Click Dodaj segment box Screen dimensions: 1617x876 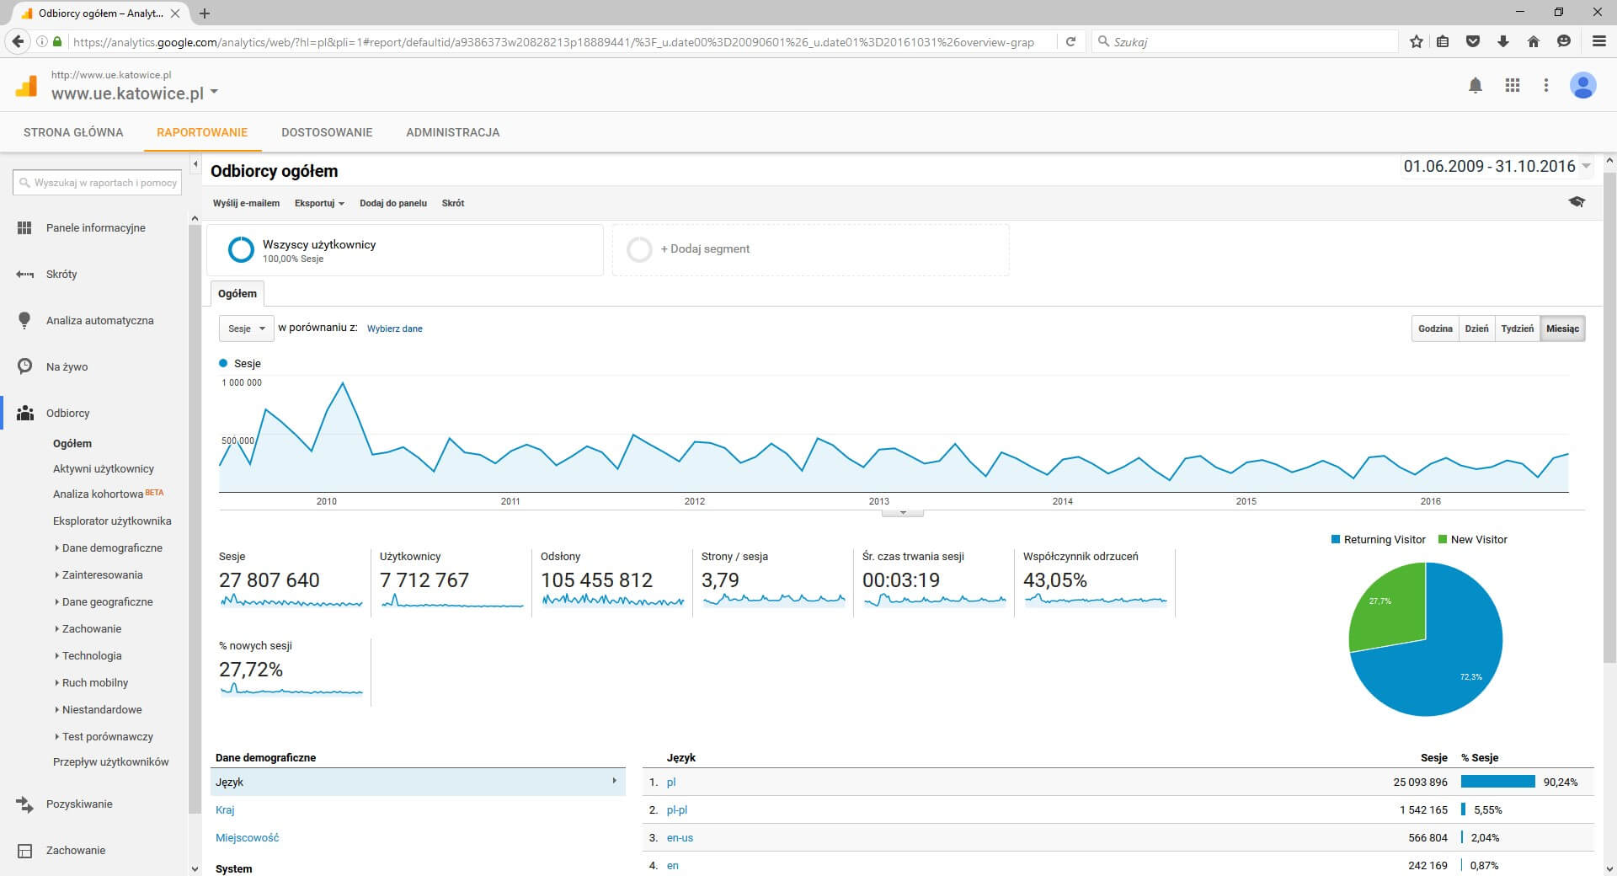pos(810,249)
